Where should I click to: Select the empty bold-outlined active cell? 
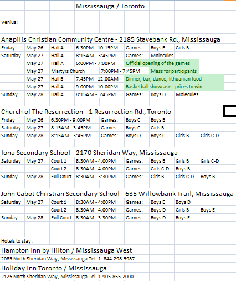[x=230, y=111]
